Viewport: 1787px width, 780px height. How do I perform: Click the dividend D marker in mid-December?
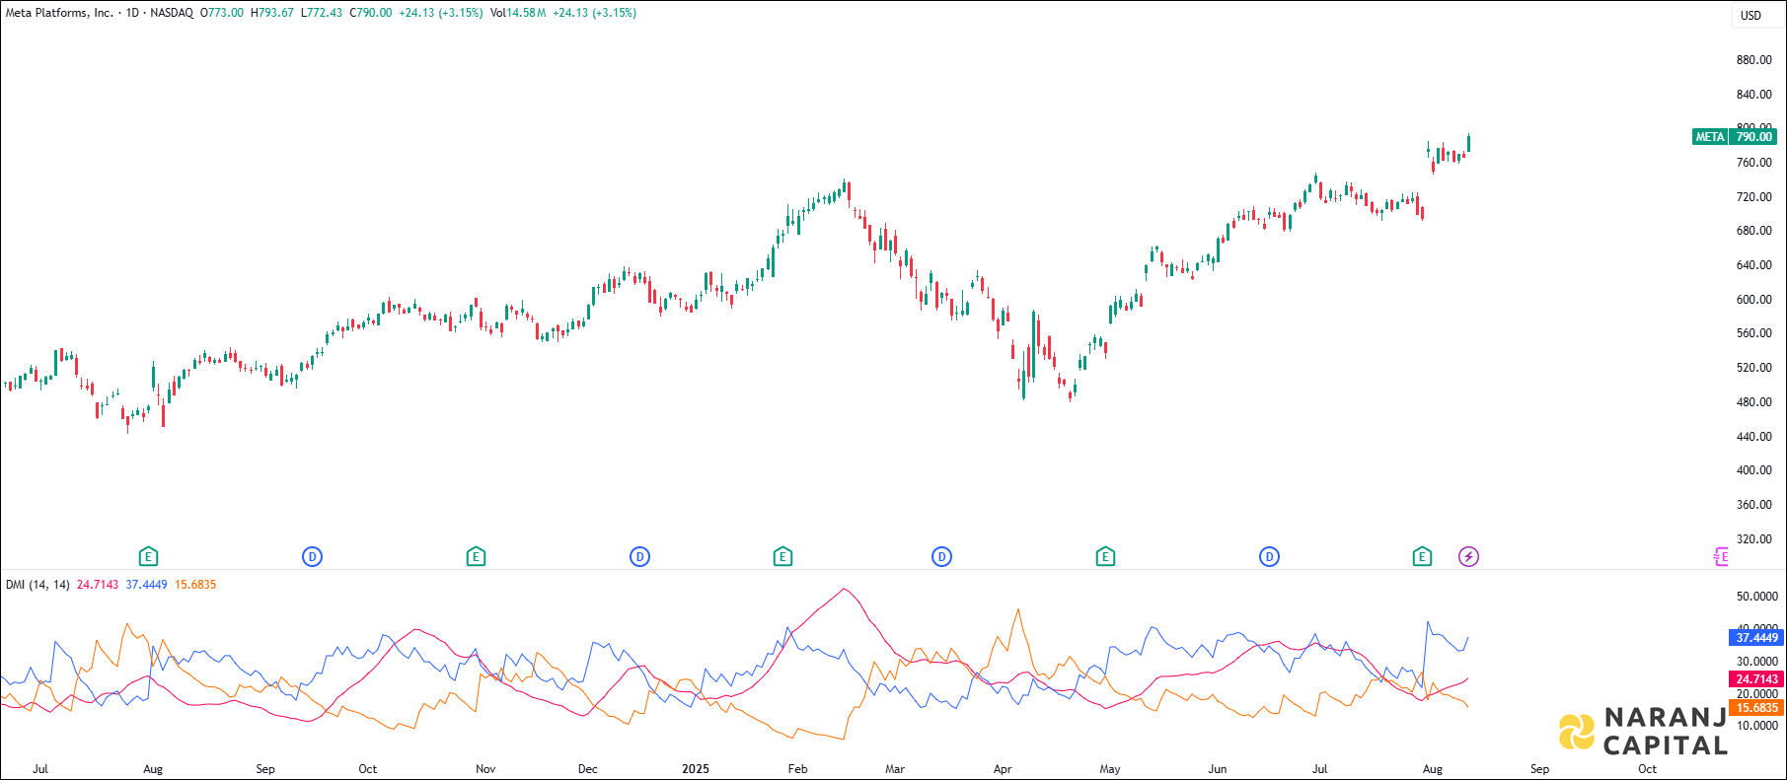coord(639,557)
